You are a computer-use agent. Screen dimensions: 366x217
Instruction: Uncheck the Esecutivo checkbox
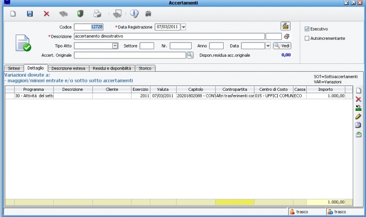[x=307, y=29]
